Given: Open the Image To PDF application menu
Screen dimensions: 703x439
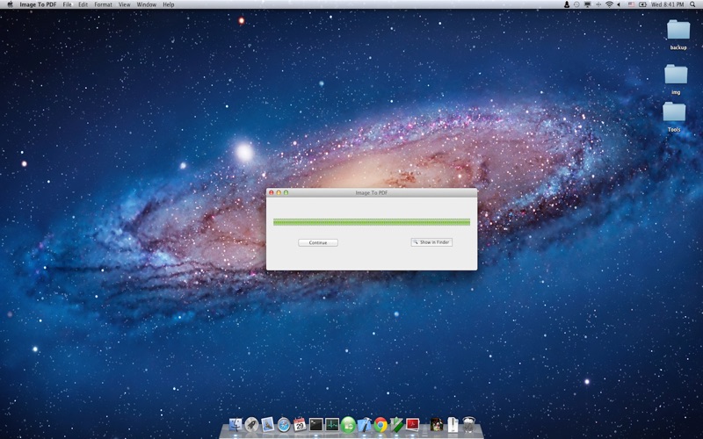Looking at the screenshot, I should coord(38,4).
